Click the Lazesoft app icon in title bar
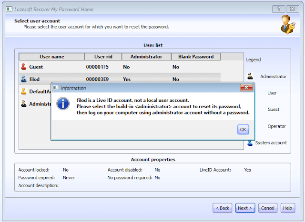305x222 pixels. (x=9, y=9)
